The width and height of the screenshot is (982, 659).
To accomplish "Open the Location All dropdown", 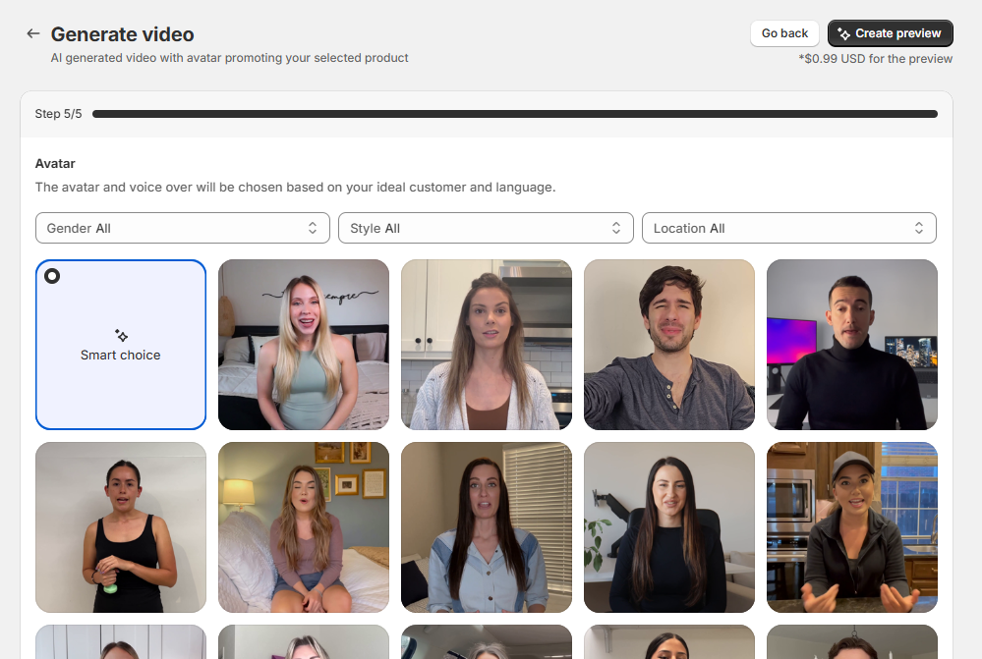I will (787, 227).
